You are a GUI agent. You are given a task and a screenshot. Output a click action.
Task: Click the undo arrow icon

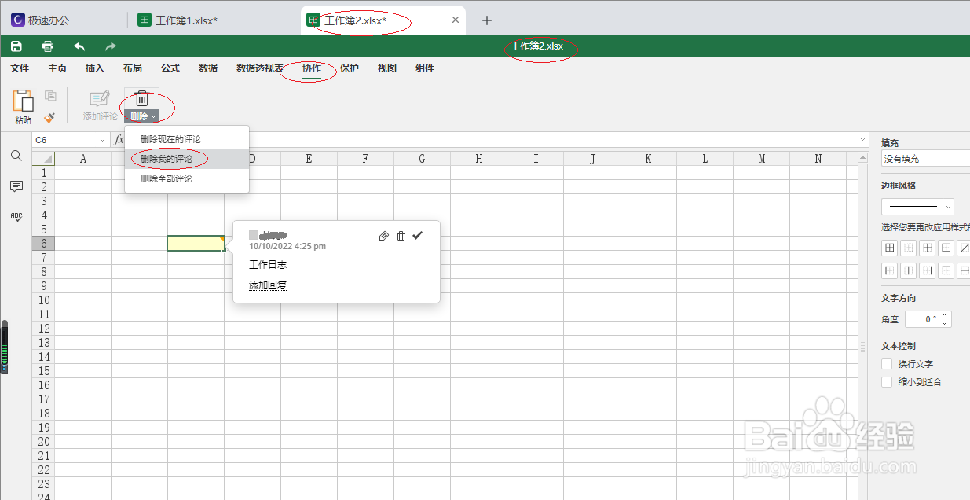coord(77,46)
